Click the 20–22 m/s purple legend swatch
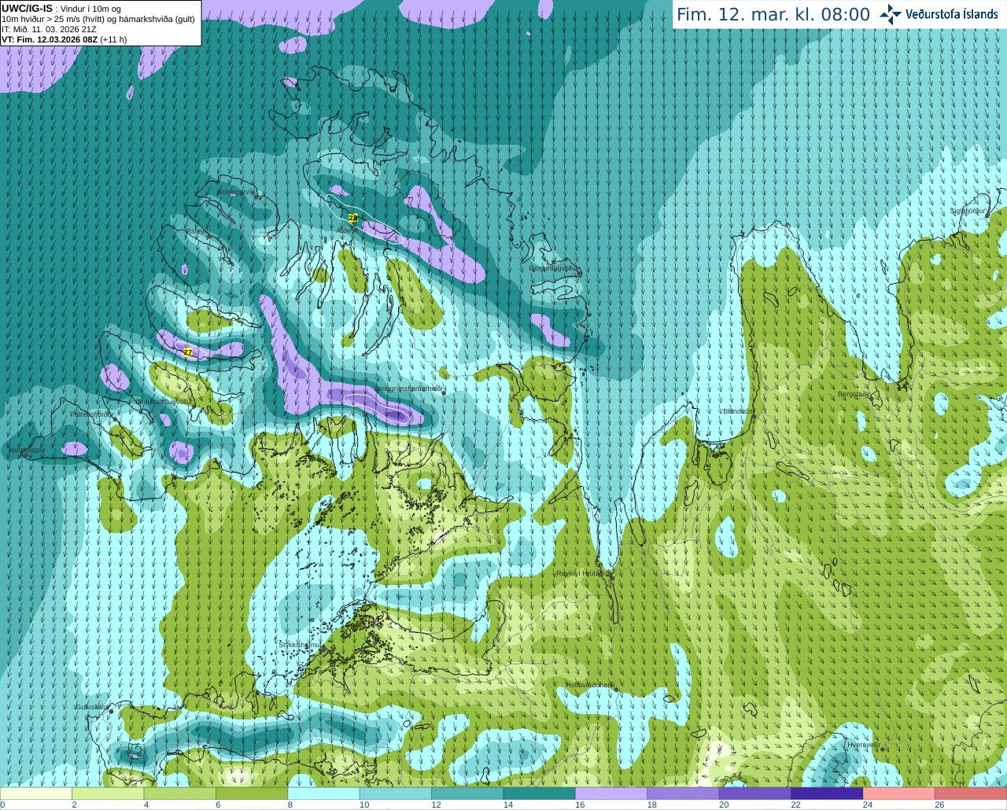 tap(755, 793)
